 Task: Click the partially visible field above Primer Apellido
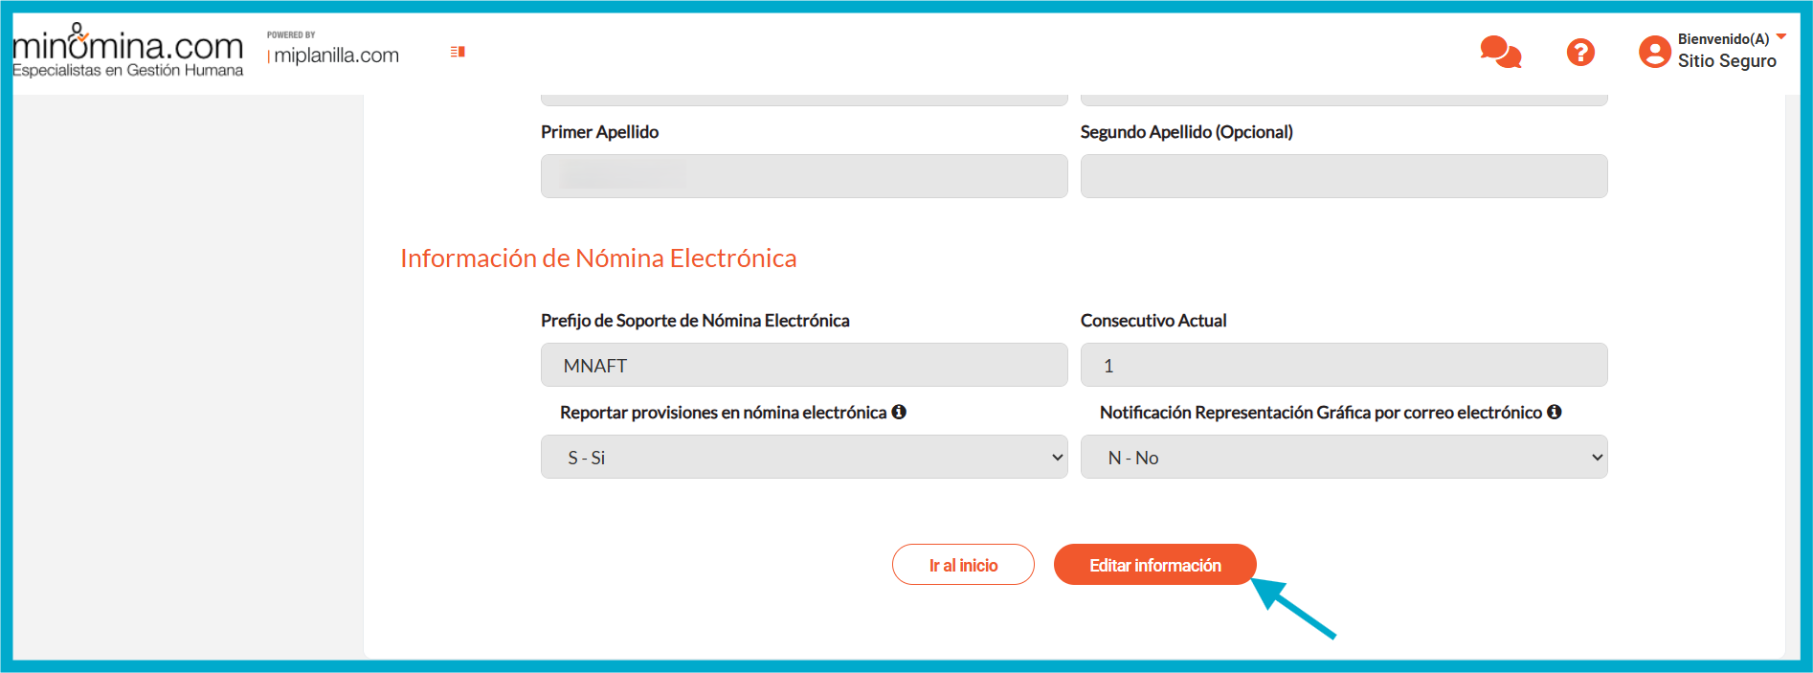[804, 100]
